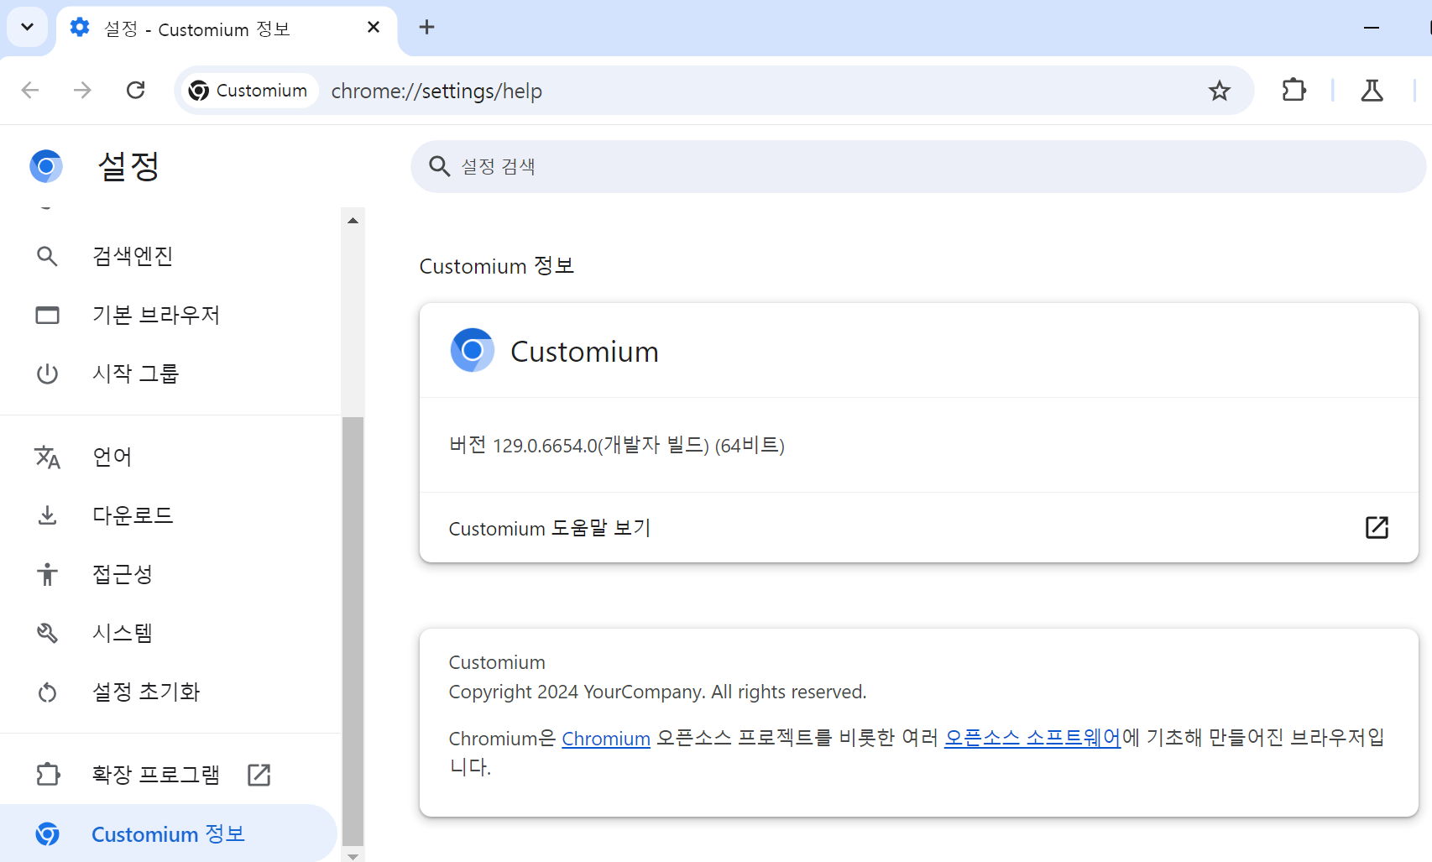1432x862 pixels.
Task: Open the Chromium hyperlink
Action: [606, 739]
